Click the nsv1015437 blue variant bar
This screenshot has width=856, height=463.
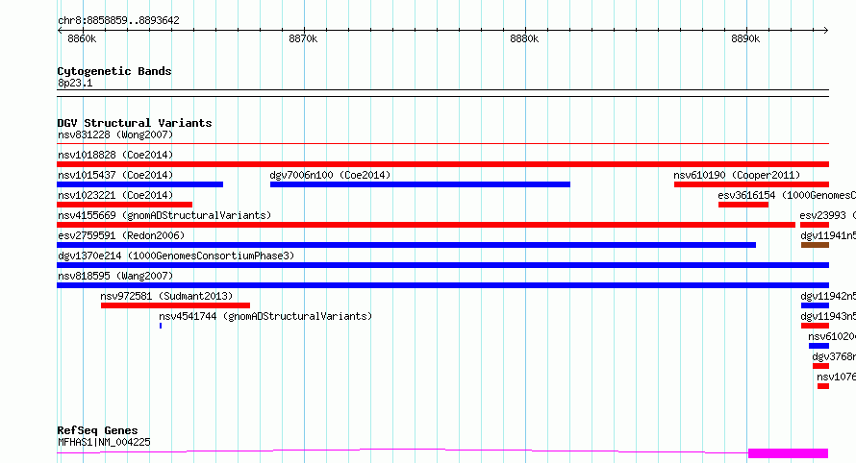click(139, 184)
